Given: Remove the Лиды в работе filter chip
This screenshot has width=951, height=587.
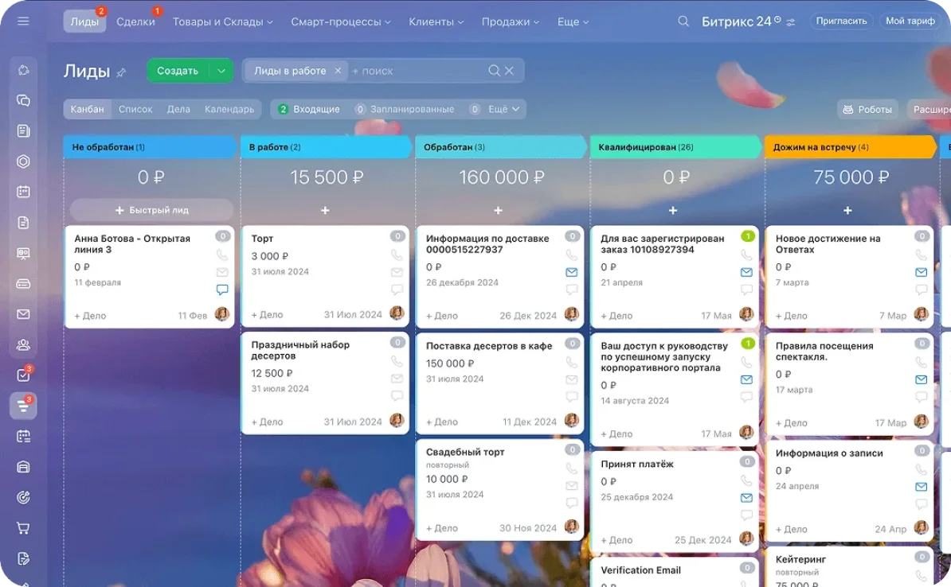Looking at the screenshot, I should [x=338, y=71].
